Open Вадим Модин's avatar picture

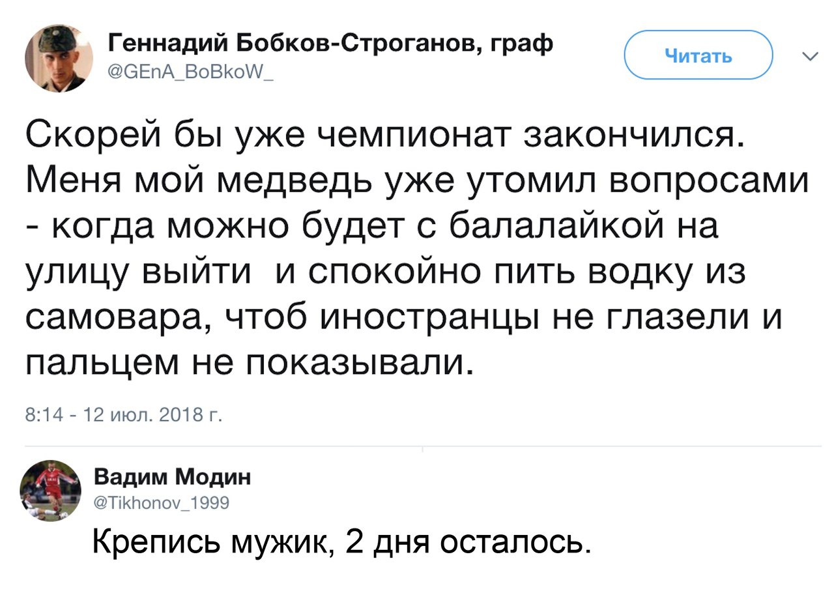[50, 490]
